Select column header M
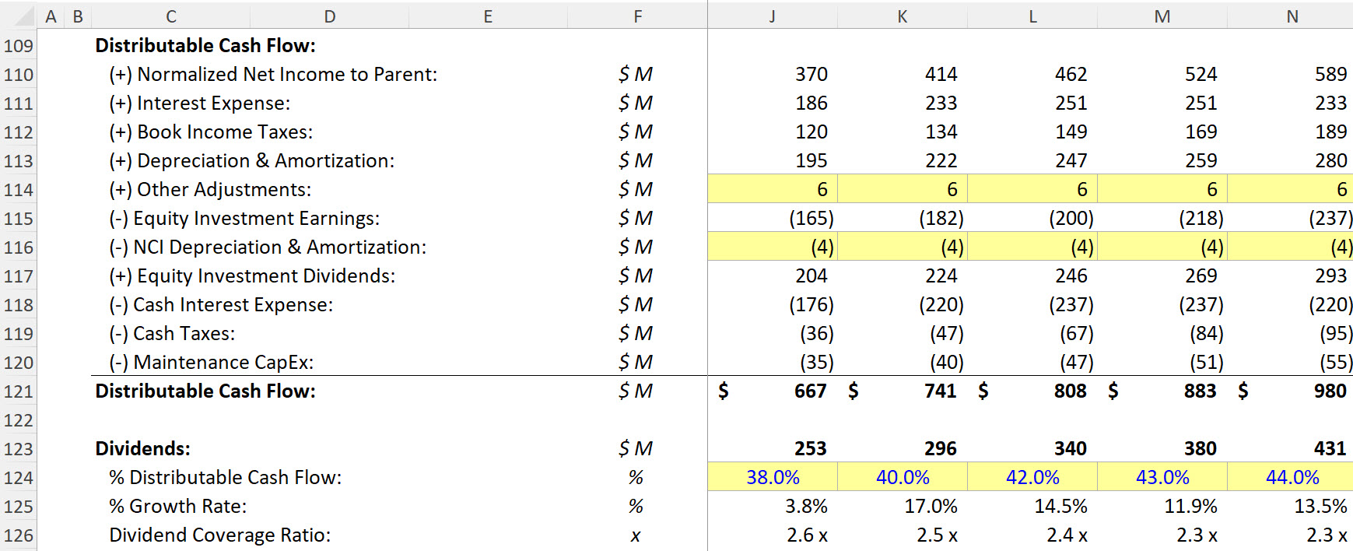Screen dimensions: 1353x551 pyautogui.click(x=1162, y=16)
